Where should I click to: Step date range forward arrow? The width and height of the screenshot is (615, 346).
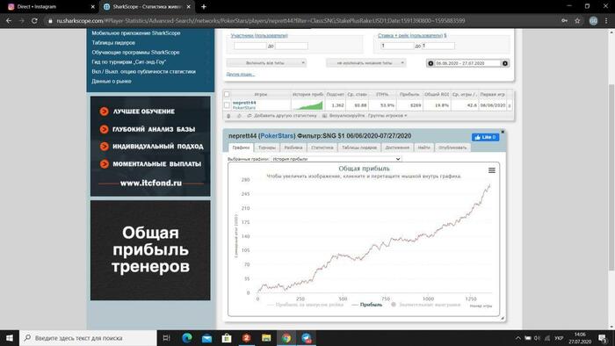coord(505,63)
